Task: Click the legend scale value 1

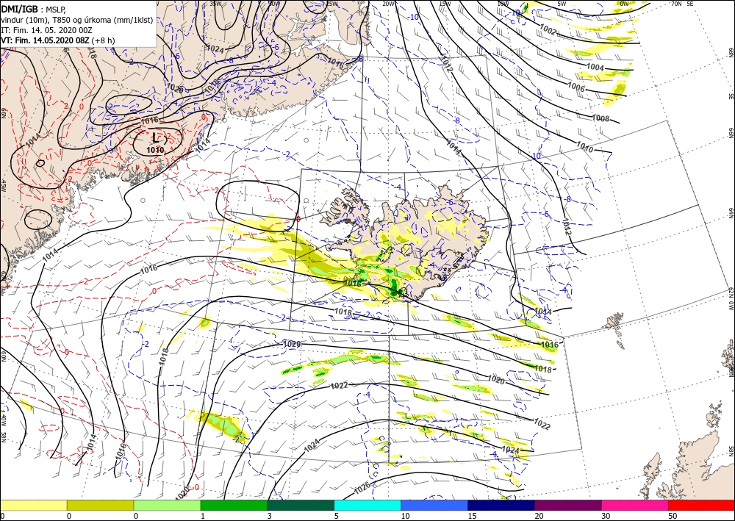Action: (203, 516)
